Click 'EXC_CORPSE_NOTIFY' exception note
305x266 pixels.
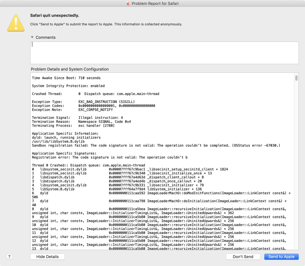96,110
